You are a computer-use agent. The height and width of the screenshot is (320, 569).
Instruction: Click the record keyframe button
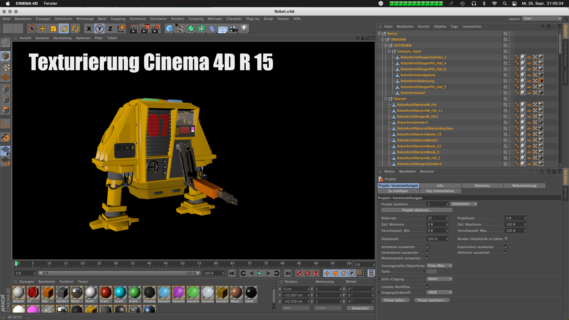tap(299, 273)
